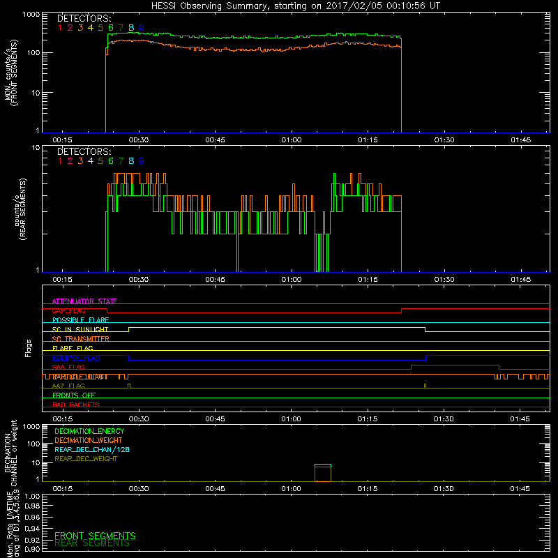Click the MON. counts/s (FRONT SEGMENTS) axis title
The height and width of the screenshot is (558, 558).
(x=11, y=73)
